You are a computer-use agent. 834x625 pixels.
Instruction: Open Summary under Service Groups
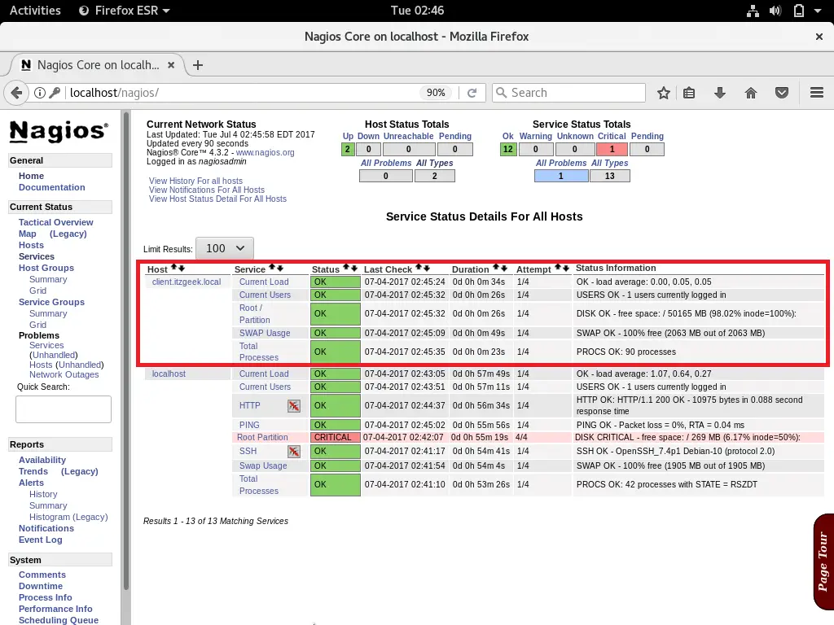pos(48,313)
